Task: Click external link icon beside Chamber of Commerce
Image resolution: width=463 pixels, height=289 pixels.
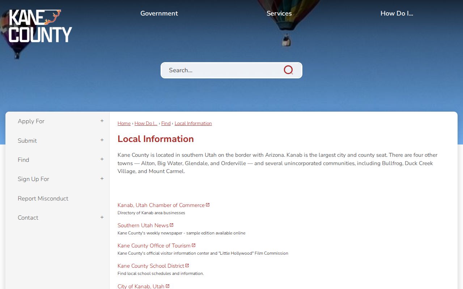Action: pos(208,205)
